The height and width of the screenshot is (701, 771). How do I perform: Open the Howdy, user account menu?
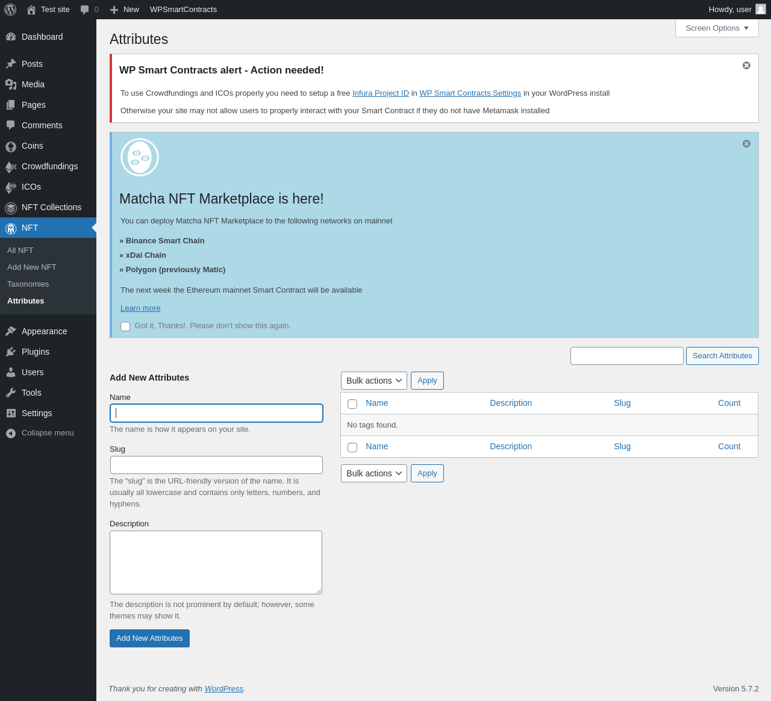(x=737, y=10)
